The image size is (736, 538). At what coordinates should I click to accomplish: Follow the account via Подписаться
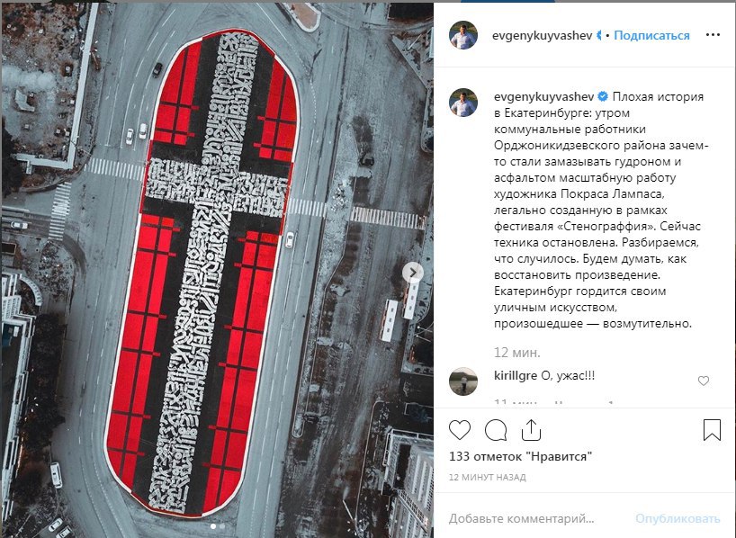pyautogui.click(x=651, y=36)
